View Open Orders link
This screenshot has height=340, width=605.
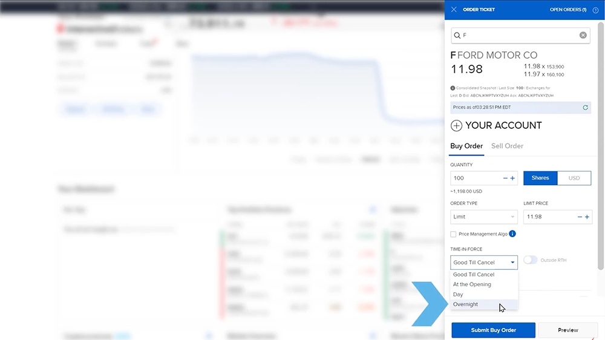[x=567, y=10]
